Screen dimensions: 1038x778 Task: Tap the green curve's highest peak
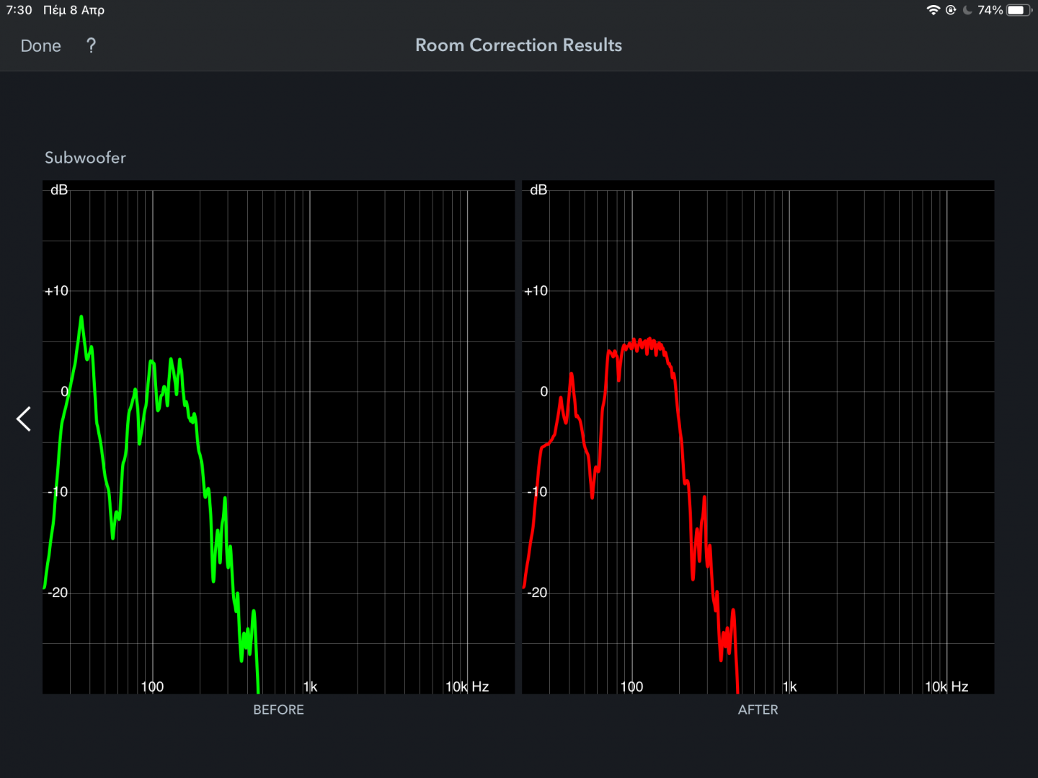coord(81,318)
